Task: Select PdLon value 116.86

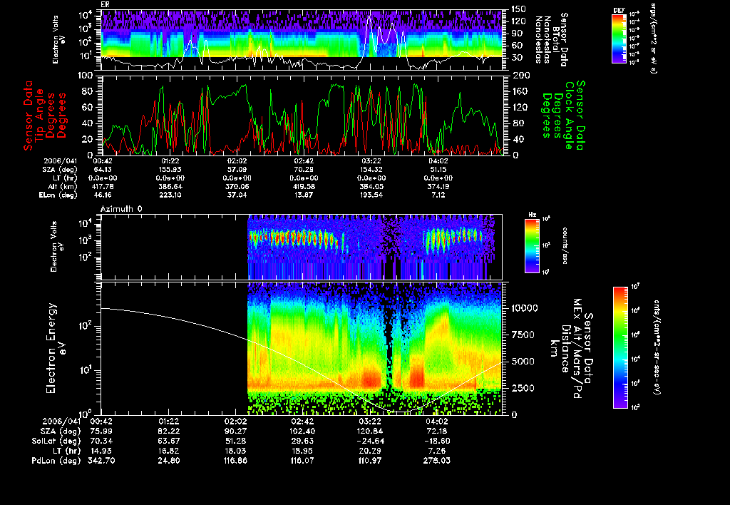Action: (235, 460)
